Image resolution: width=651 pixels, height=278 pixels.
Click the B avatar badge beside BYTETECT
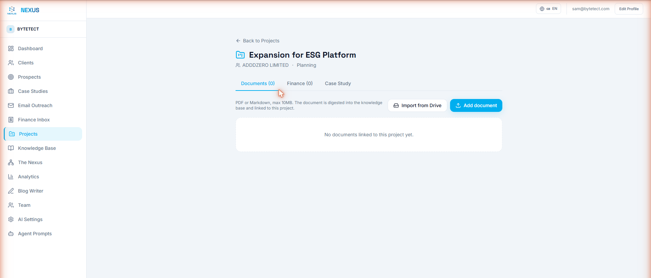tap(11, 29)
